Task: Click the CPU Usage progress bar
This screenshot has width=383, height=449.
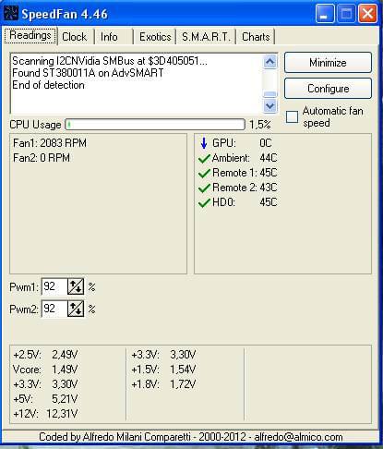Action: click(x=155, y=125)
